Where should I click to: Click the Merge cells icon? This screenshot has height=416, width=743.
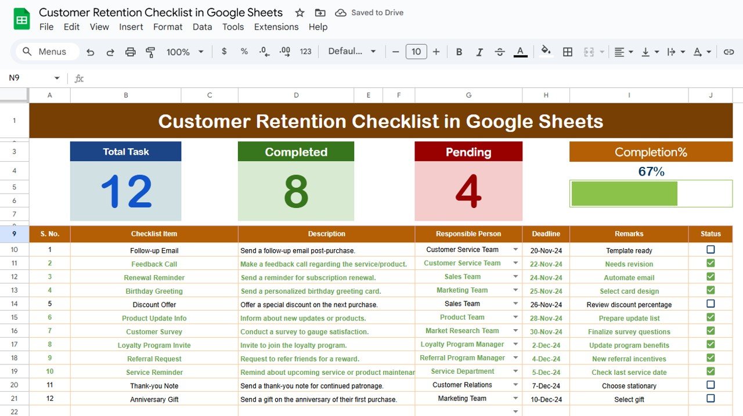589,52
